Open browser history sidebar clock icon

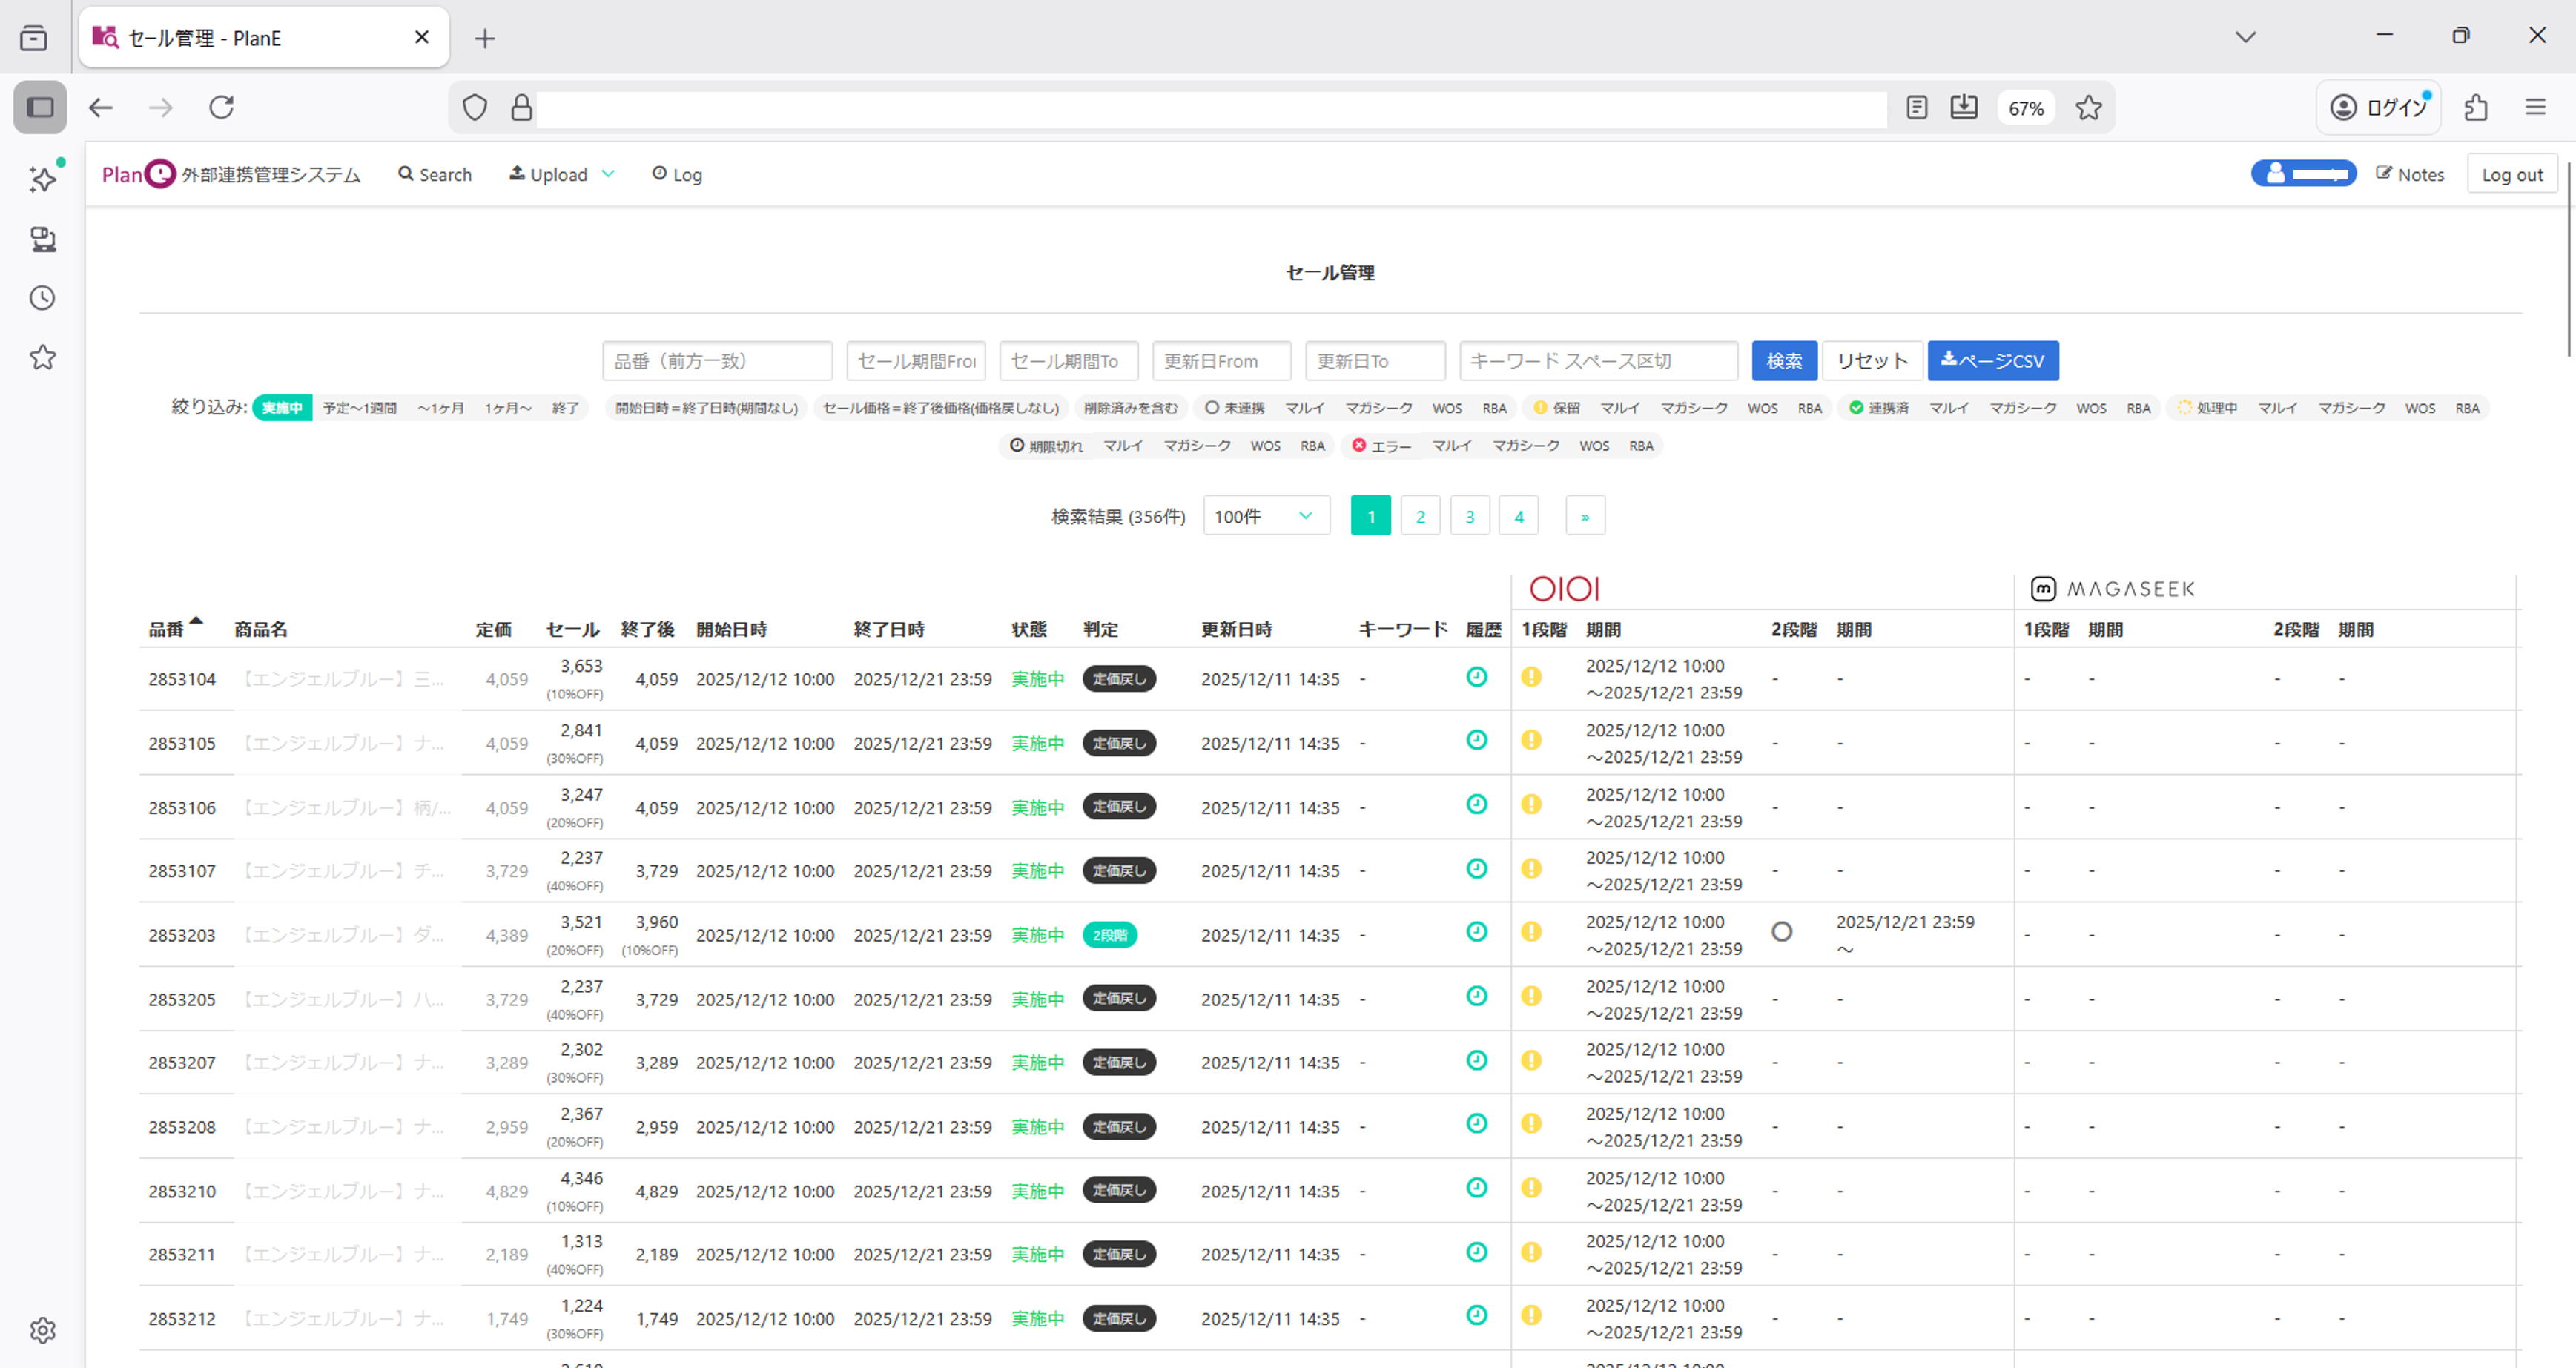click(x=42, y=298)
